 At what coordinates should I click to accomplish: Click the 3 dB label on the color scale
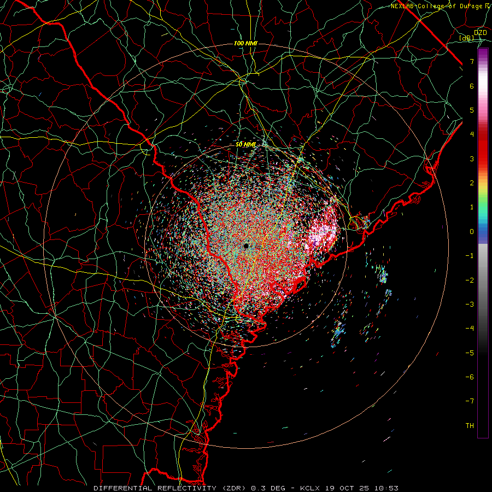click(x=472, y=159)
